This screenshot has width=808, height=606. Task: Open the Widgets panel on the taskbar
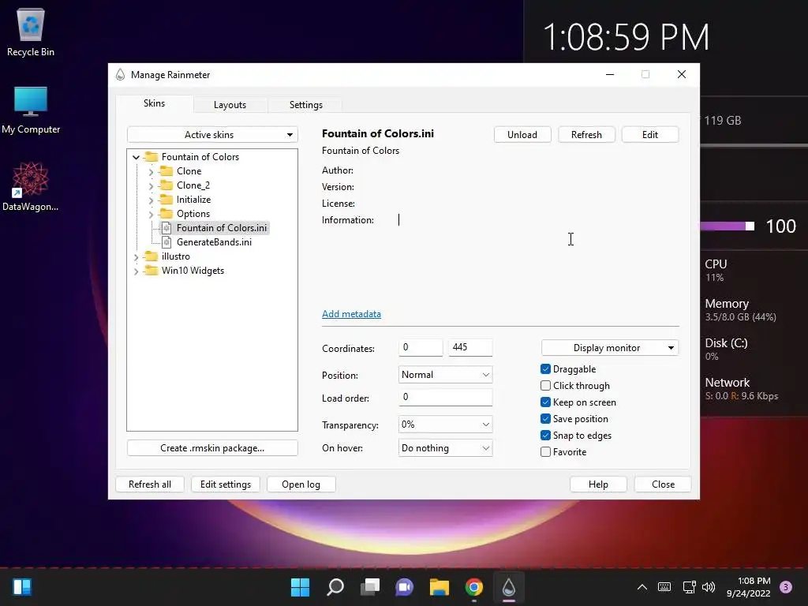tap(22, 587)
